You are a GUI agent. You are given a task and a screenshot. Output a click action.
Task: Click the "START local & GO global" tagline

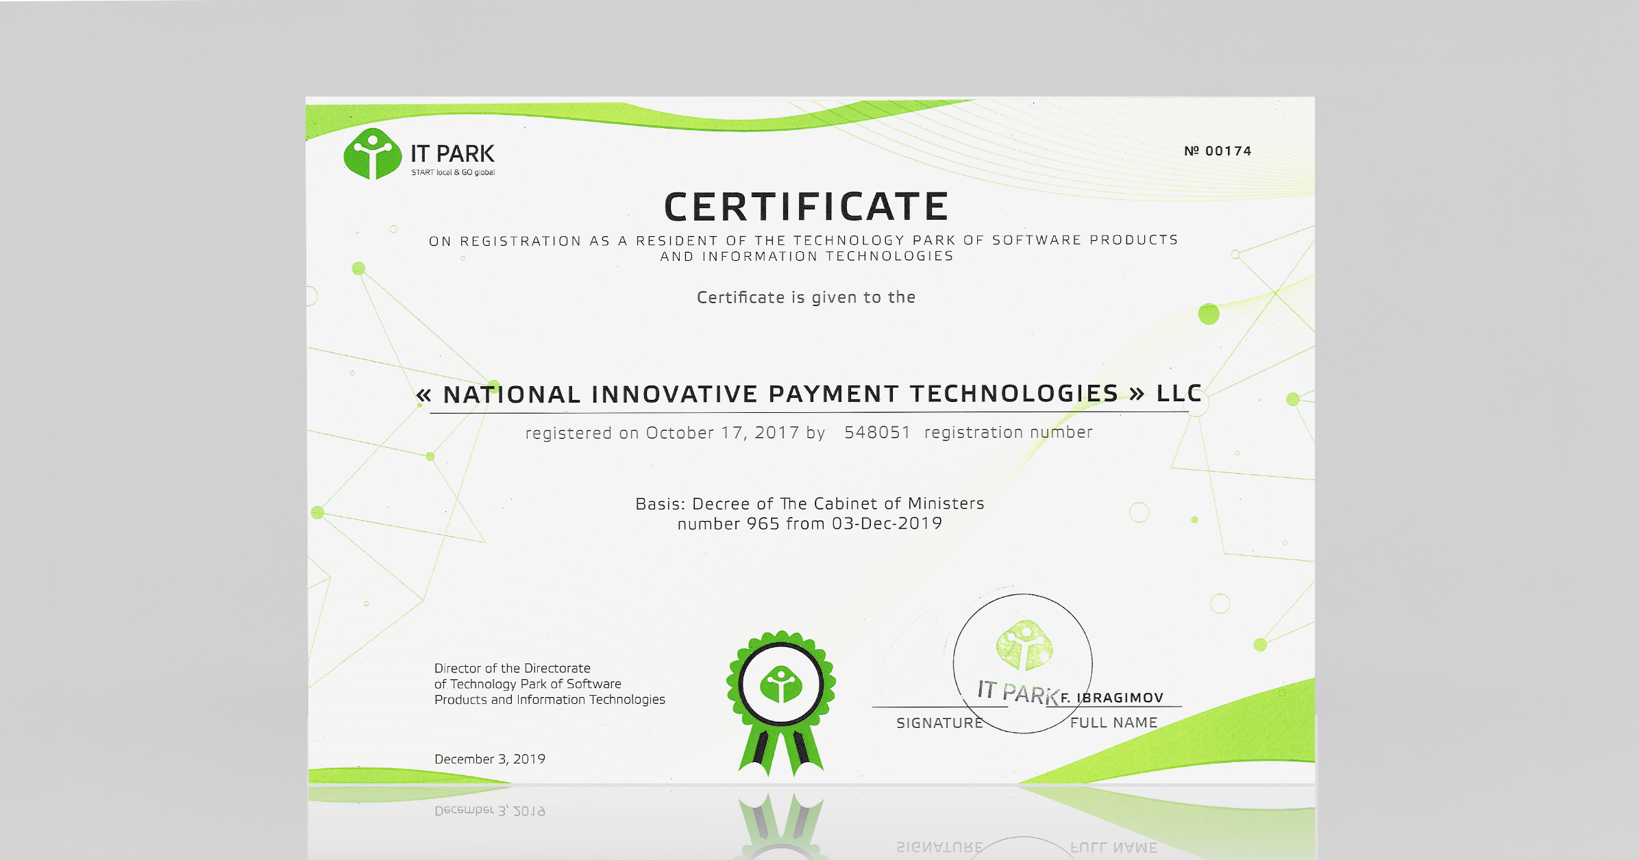click(453, 173)
